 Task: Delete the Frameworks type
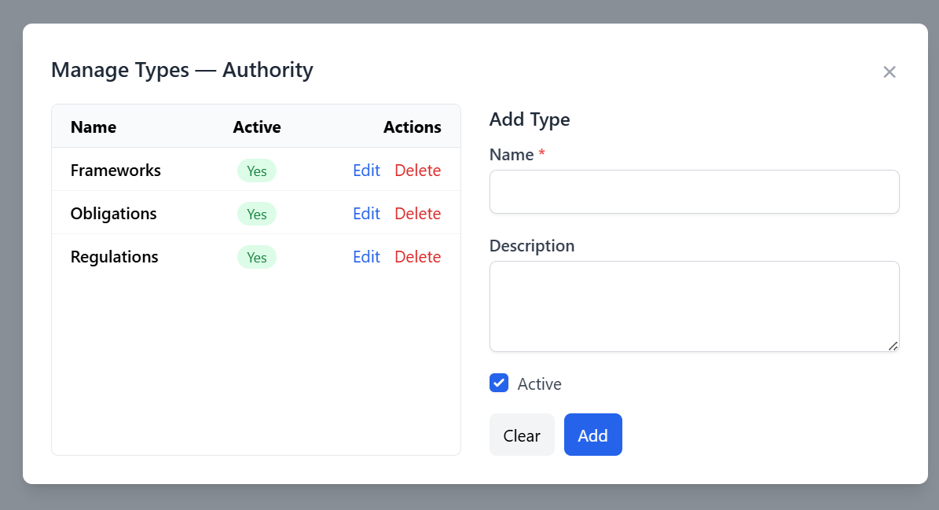[417, 171]
